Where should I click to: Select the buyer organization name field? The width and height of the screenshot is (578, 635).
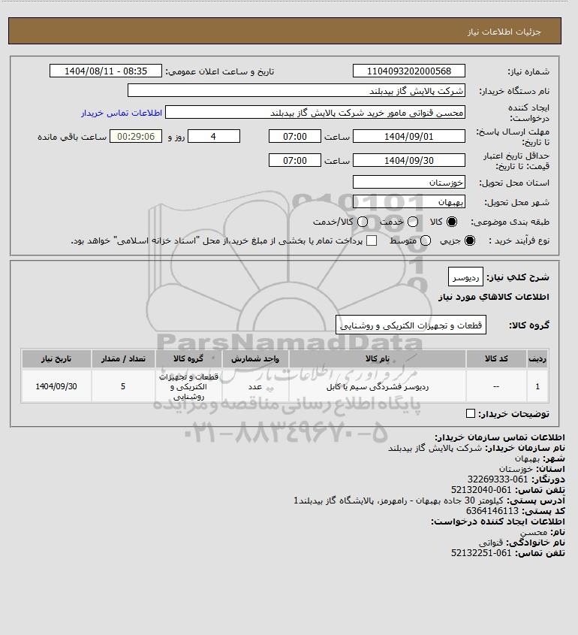296,90
